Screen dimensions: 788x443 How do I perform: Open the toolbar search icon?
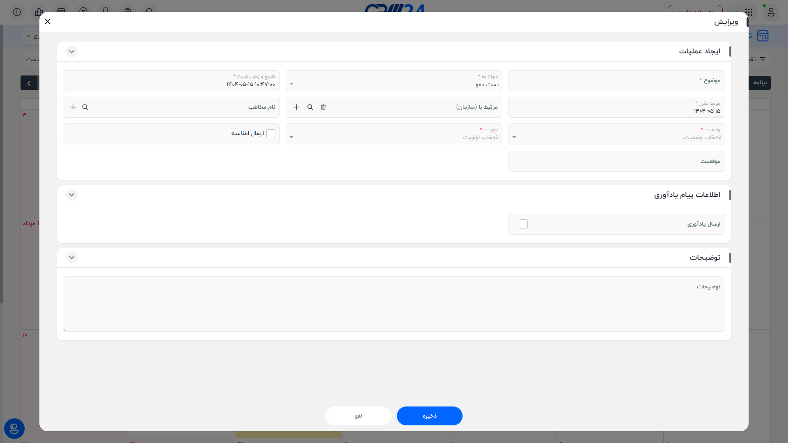tap(150, 12)
